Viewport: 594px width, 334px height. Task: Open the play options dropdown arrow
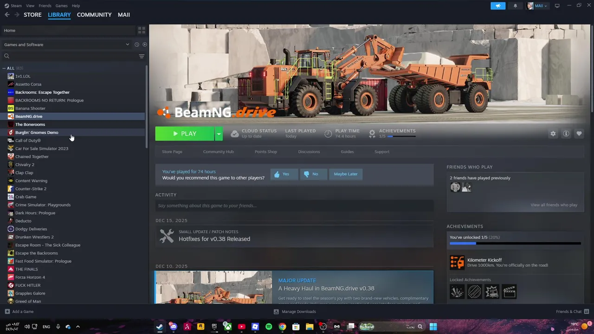(x=219, y=134)
